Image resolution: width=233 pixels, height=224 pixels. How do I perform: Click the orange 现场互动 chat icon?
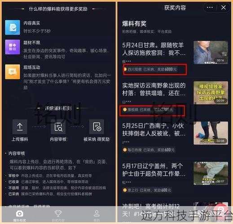pyautogui.click(x=13, y=72)
